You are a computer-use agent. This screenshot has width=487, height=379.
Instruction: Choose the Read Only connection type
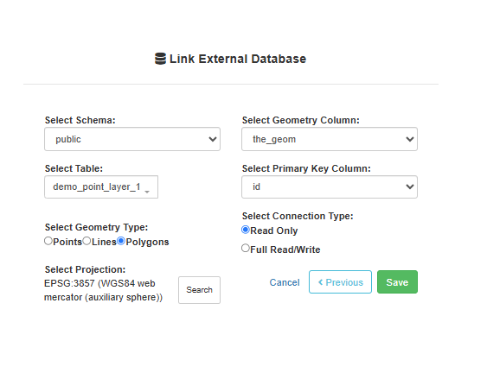pos(246,230)
